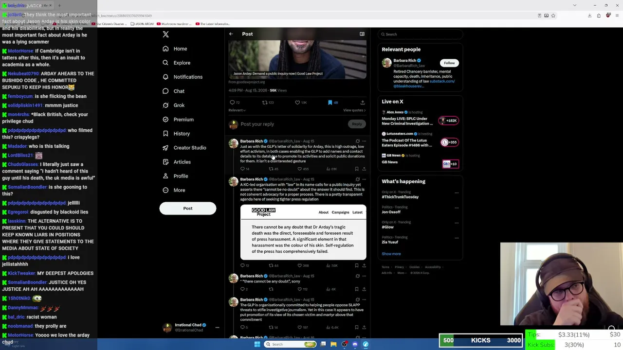Screen dimensions: 623x350
Task: Open more options on 'there cannot be any doubt' reply
Action: click(364, 276)
